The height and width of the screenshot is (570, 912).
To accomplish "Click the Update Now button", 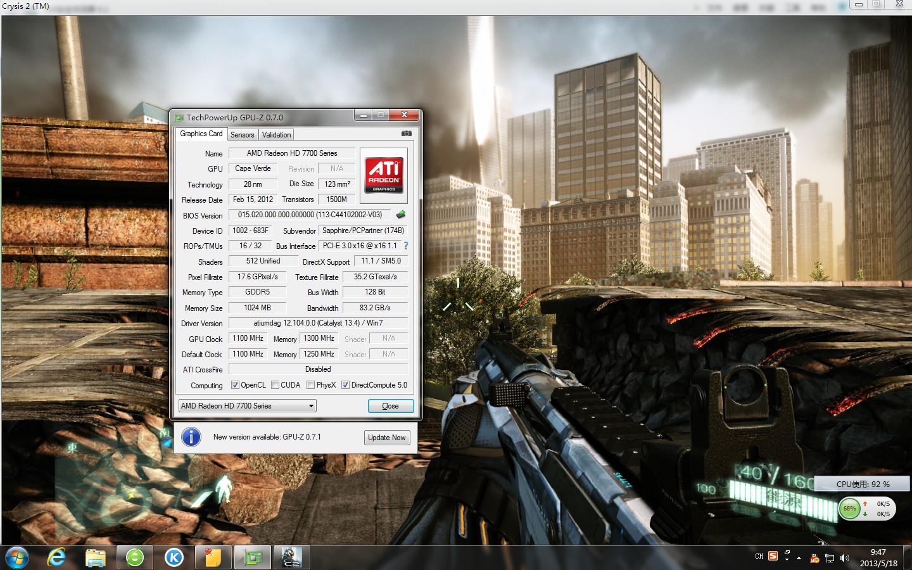I will (x=387, y=438).
